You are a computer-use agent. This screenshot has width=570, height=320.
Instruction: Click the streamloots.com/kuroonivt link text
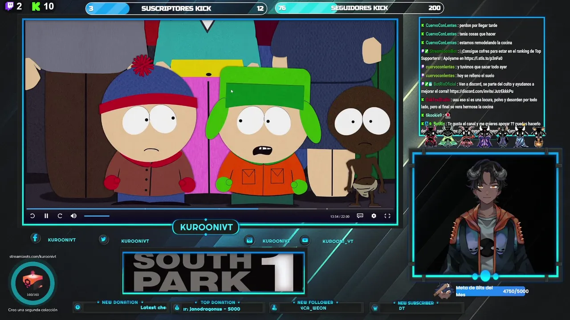click(33, 256)
